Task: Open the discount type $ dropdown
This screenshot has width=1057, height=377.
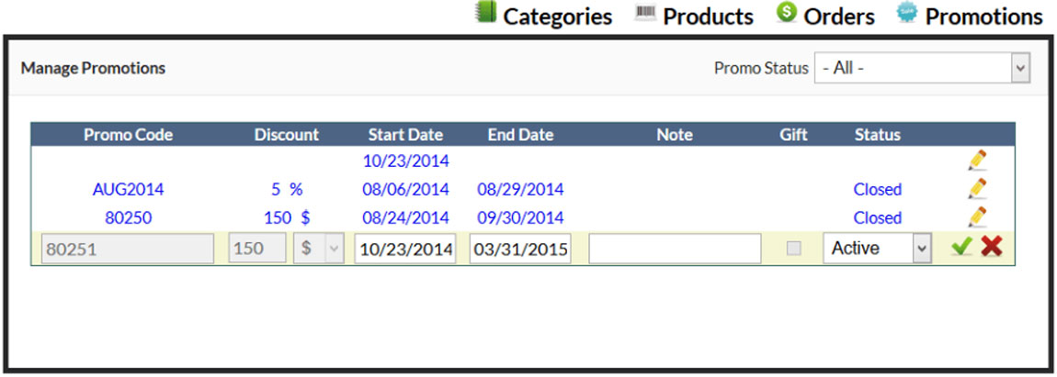Action: tap(318, 249)
